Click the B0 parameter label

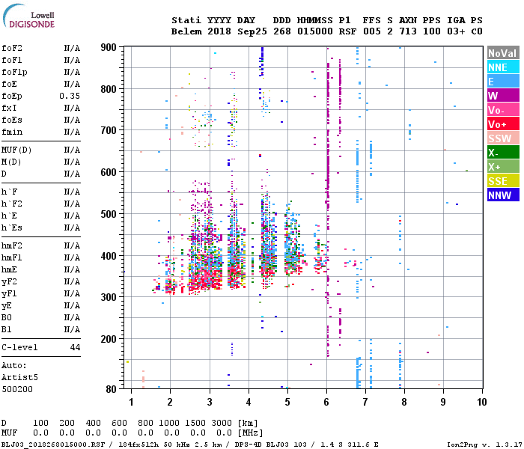(7, 318)
